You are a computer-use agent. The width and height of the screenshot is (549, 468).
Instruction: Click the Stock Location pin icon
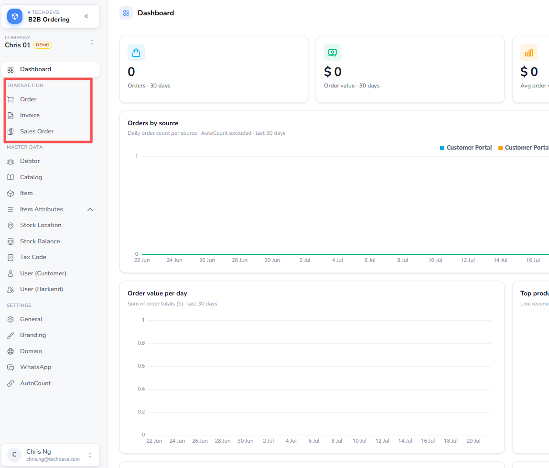(11, 225)
